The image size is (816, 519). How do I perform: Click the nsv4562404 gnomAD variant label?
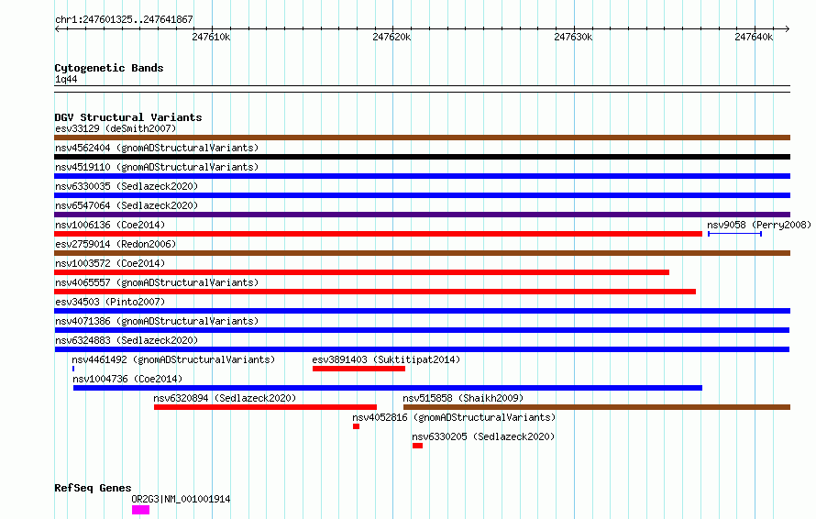tap(157, 148)
